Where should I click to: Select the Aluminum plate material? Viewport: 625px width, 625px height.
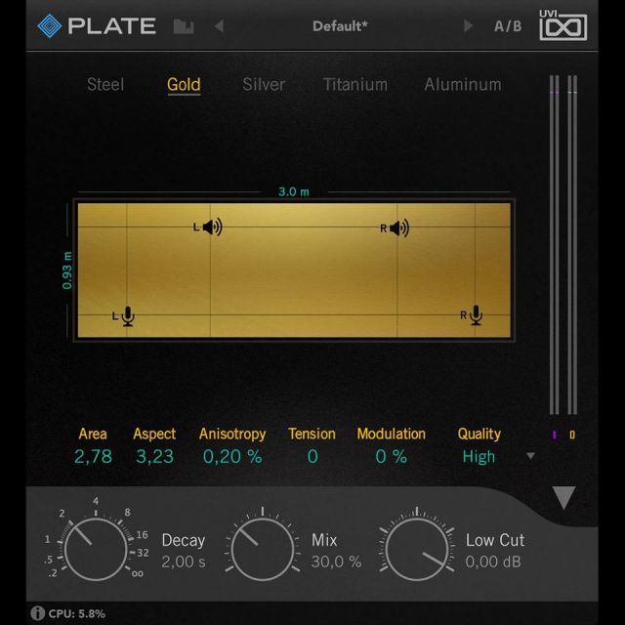coord(463,85)
